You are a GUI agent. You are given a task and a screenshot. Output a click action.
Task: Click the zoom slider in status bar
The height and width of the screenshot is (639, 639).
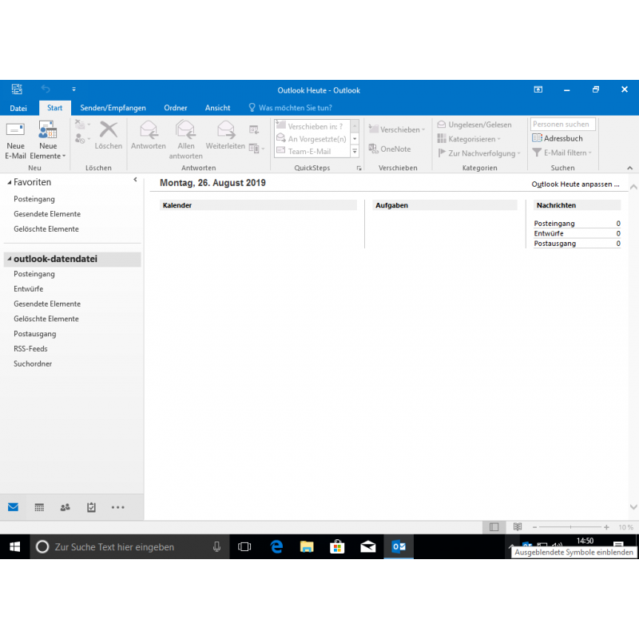click(x=570, y=527)
